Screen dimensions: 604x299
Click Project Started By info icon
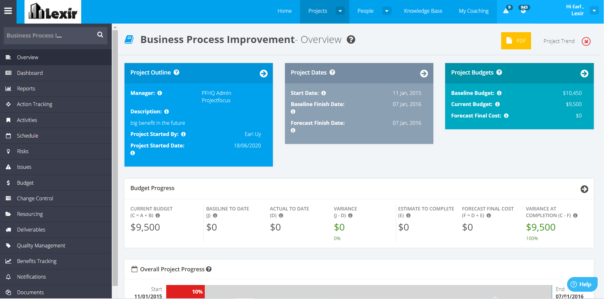click(183, 134)
